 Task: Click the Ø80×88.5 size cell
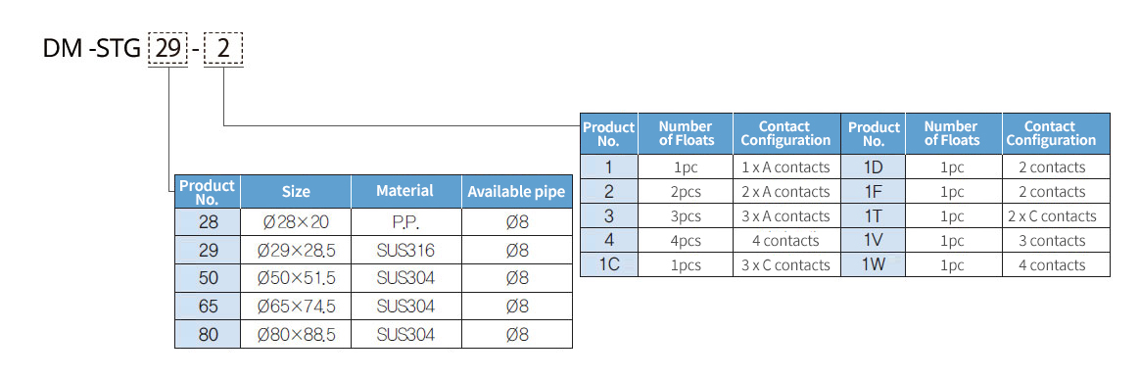(296, 335)
